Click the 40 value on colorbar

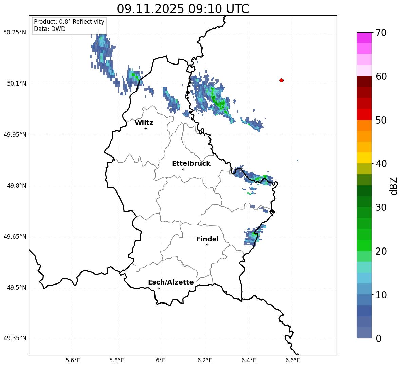tap(381, 164)
